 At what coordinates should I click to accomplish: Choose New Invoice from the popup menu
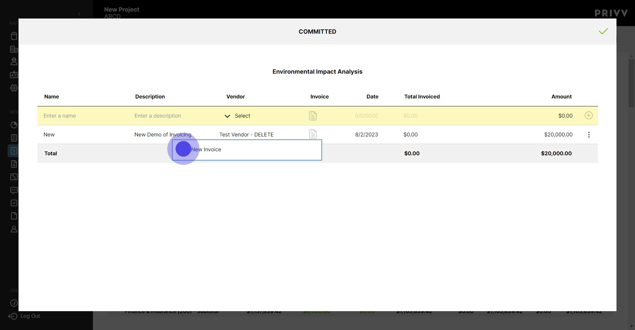click(247, 150)
